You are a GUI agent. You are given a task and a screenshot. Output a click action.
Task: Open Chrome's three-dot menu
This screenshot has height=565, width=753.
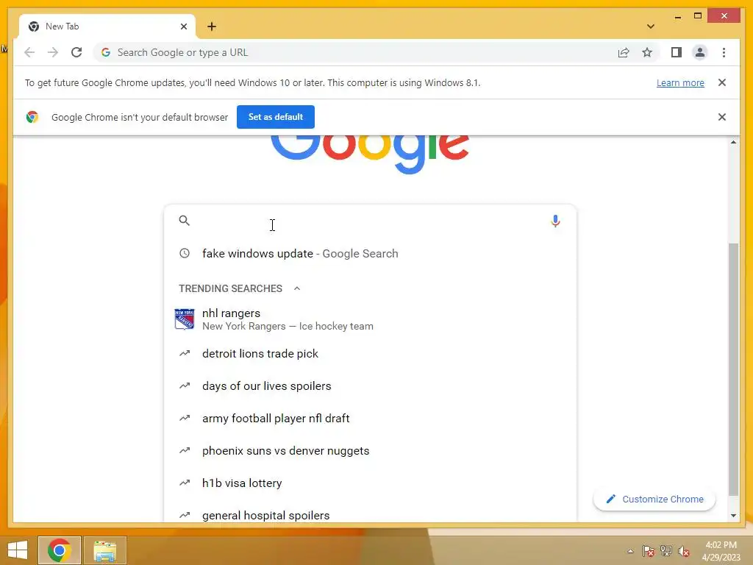(724, 52)
